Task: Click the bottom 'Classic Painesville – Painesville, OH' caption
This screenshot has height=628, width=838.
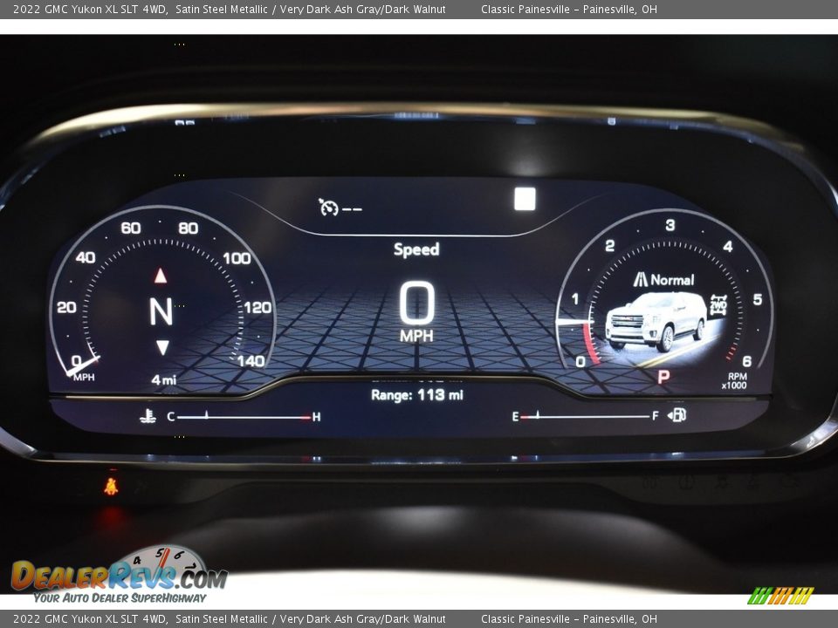Action: click(x=568, y=619)
